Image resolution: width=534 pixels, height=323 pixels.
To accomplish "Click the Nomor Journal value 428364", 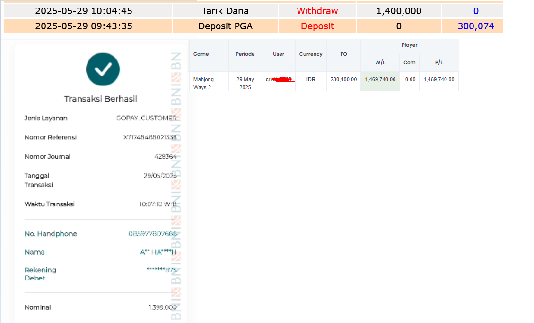I will [x=166, y=157].
